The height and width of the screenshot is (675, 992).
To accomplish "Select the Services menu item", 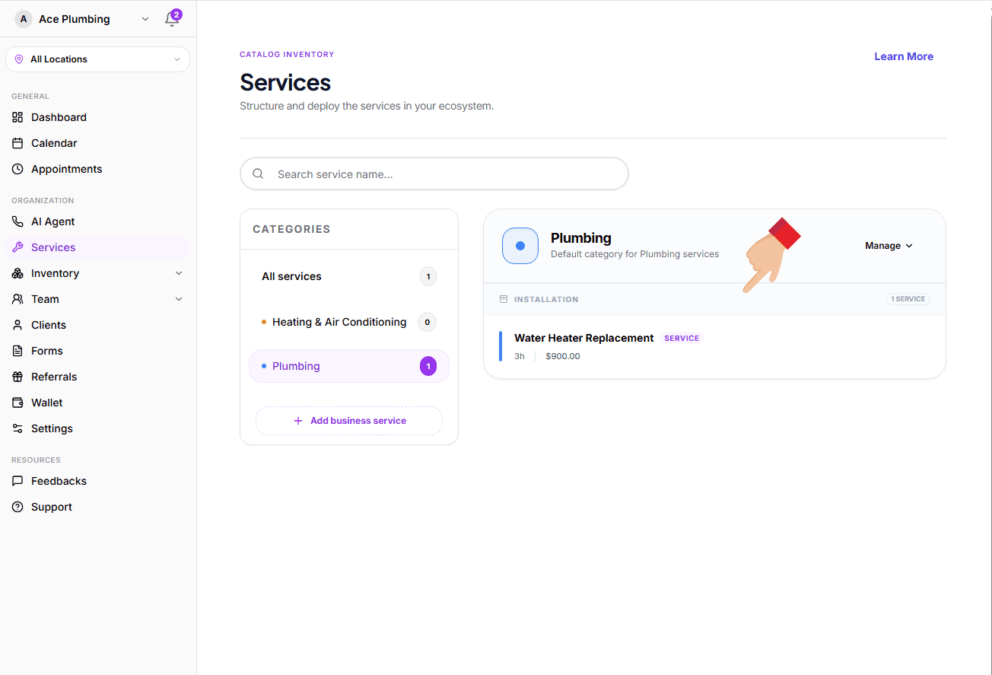I will pos(52,247).
